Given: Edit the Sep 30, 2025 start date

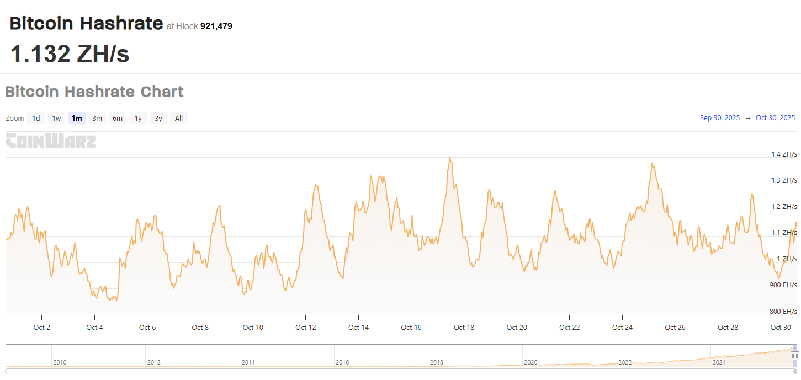Looking at the screenshot, I should (720, 118).
